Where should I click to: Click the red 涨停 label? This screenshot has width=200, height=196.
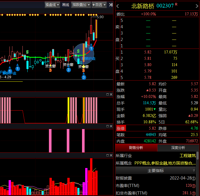[121, 128]
